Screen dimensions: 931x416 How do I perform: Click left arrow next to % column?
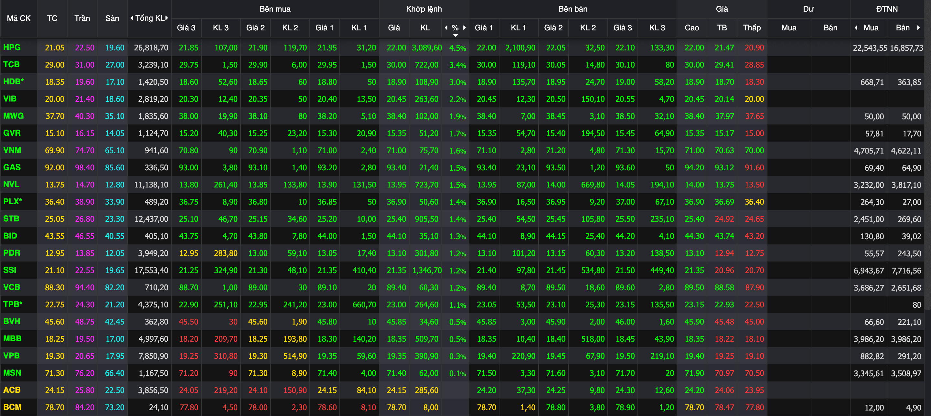(446, 27)
